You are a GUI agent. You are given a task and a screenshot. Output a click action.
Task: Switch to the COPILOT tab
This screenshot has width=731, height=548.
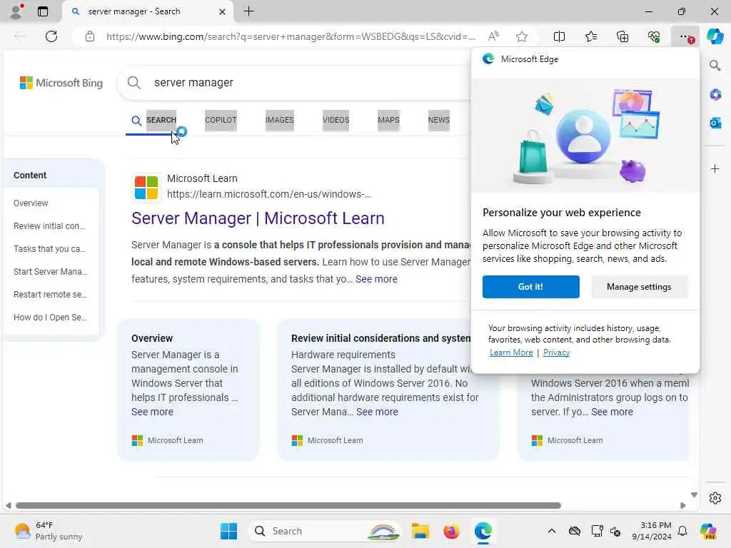(x=221, y=120)
